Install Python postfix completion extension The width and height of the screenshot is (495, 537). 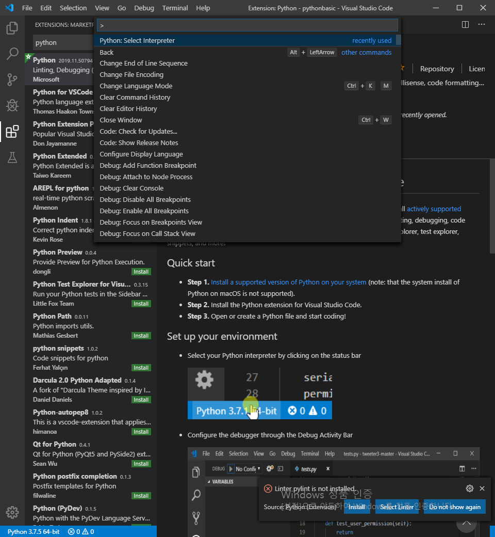click(x=141, y=496)
